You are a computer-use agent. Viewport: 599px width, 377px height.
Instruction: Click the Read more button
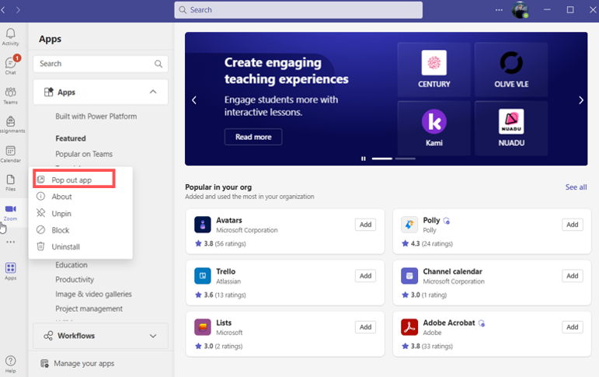253,137
